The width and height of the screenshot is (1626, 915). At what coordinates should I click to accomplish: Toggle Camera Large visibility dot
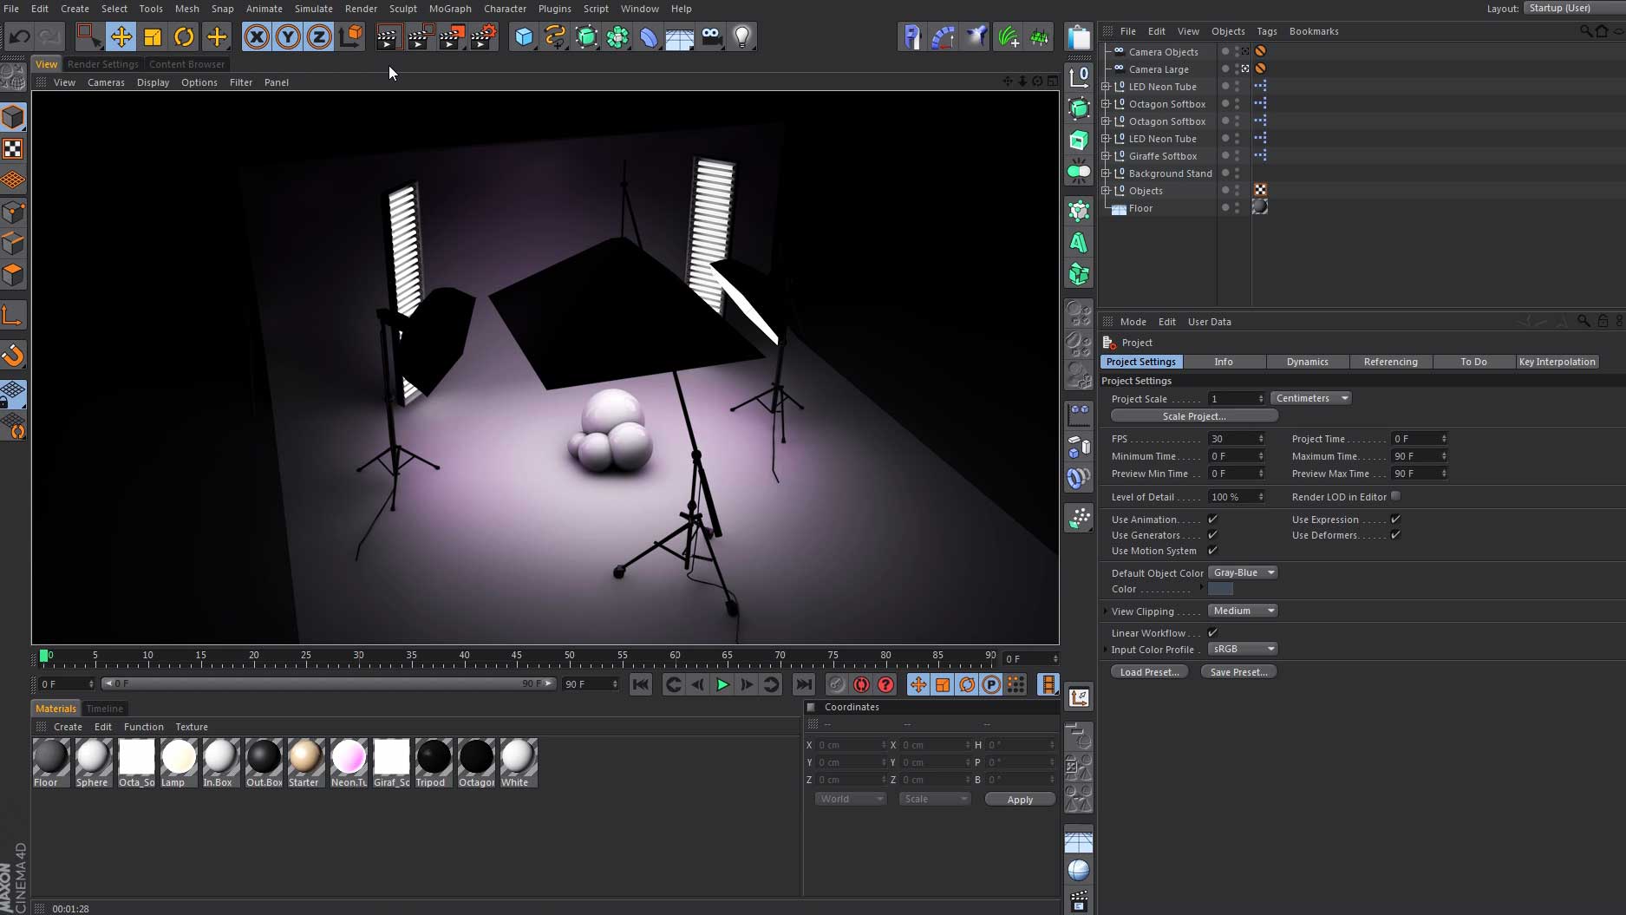pos(1224,69)
